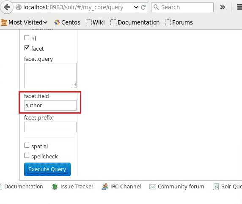Click the Issue Tracker bug icon
242x204 pixels.
[x=55, y=187]
